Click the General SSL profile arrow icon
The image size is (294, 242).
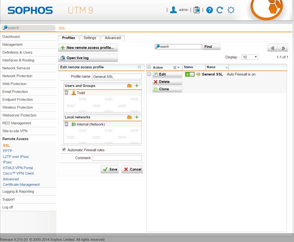coord(198,74)
